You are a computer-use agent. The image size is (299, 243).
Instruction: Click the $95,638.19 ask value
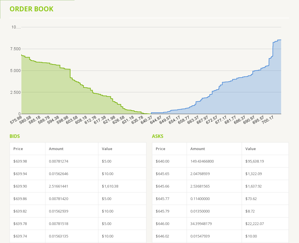pos(254,161)
